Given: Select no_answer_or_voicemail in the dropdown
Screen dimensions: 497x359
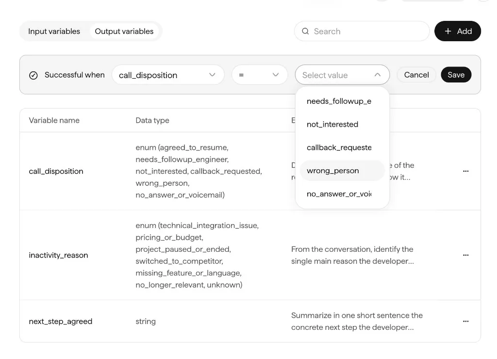Looking at the screenshot, I should click(x=342, y=194).
